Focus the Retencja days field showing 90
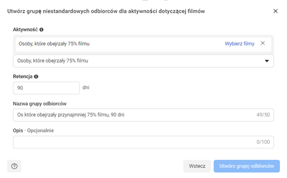The image size is (287, 178). (46, 88)
